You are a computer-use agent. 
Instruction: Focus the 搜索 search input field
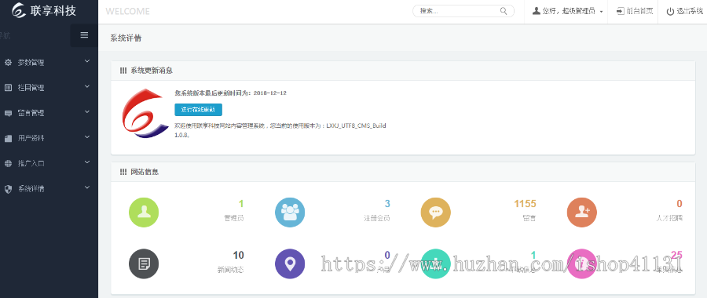point(463,11)
